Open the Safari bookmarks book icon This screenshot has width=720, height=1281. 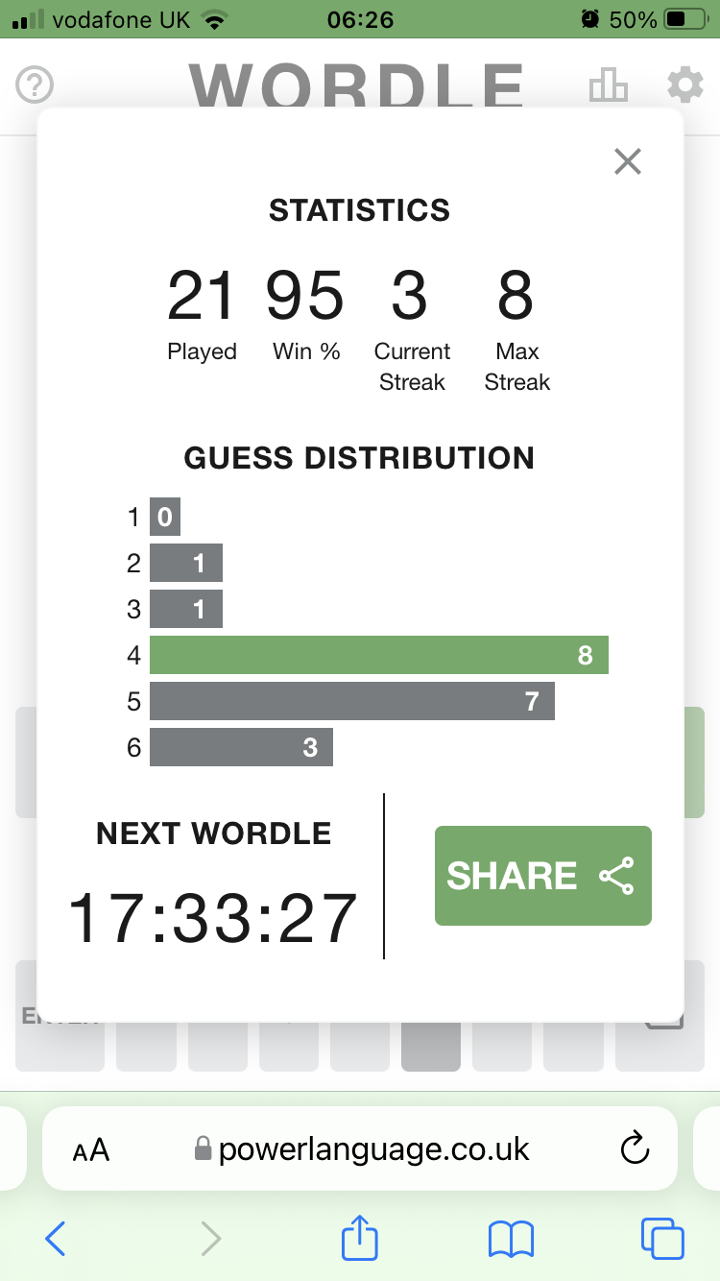[x=511, y=1240]
